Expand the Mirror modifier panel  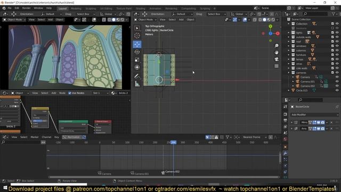[x=291, y=122]
